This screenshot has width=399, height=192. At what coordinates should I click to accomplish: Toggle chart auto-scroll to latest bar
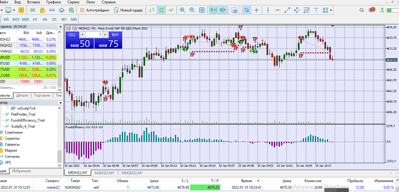(213, 10)
